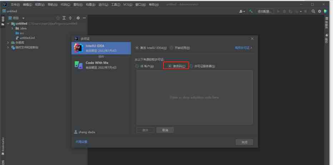This screenshot has height=165, width=333.
Task: Close the license dialog with X
Action: (x=252, y=39)
